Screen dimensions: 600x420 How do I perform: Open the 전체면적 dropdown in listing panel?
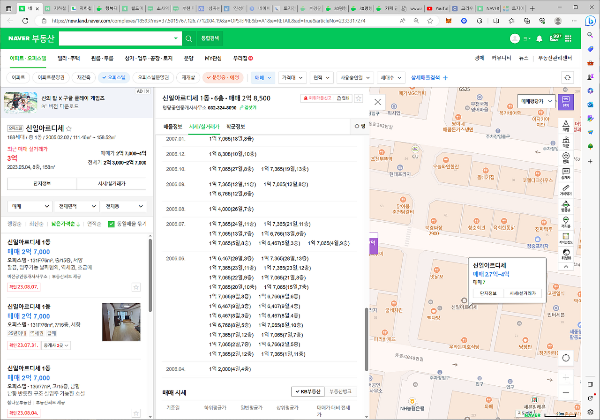tap(76, 207)
